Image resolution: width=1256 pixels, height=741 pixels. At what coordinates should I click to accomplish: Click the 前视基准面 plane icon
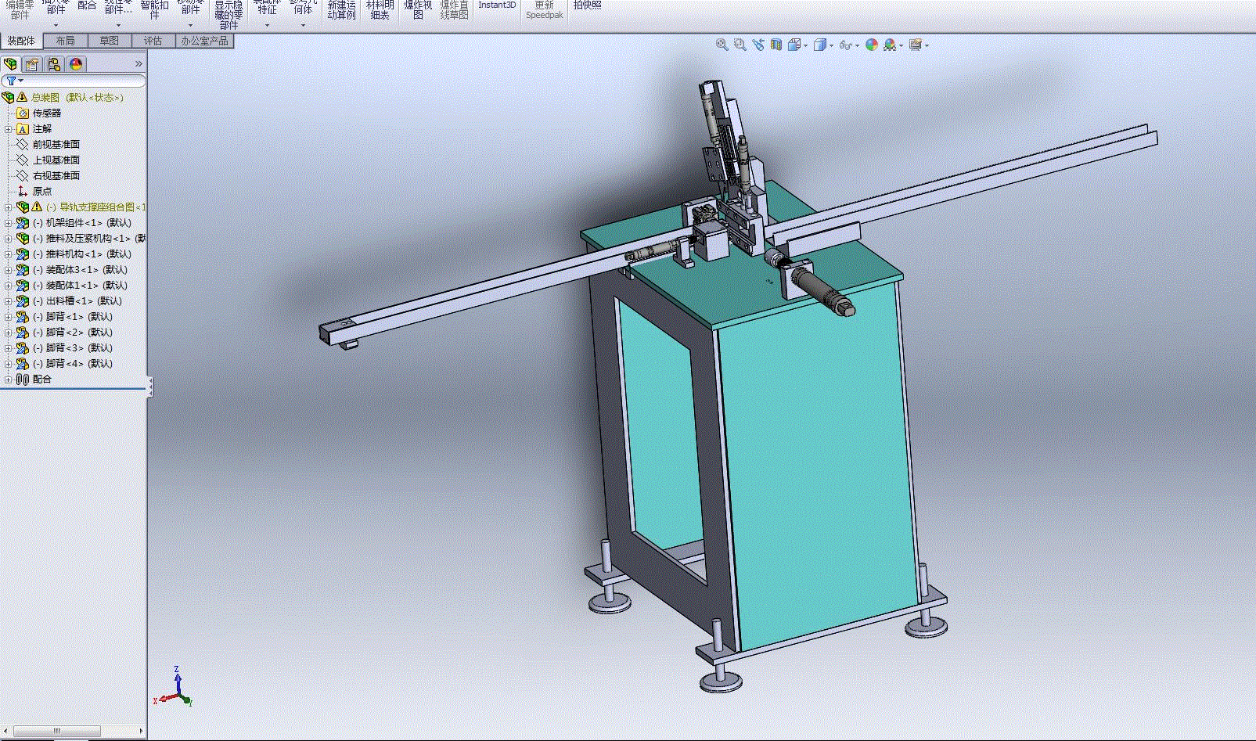(23, 145)
